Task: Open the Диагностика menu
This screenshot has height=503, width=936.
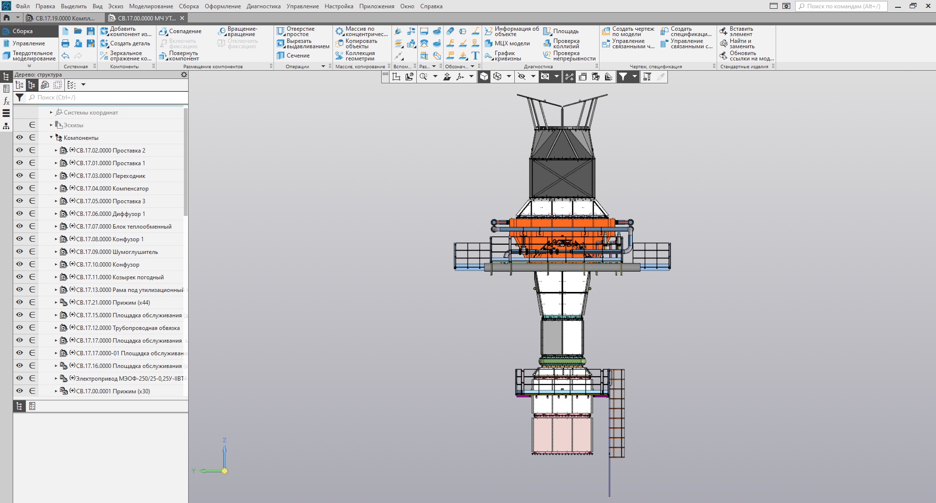Action: 263,6
